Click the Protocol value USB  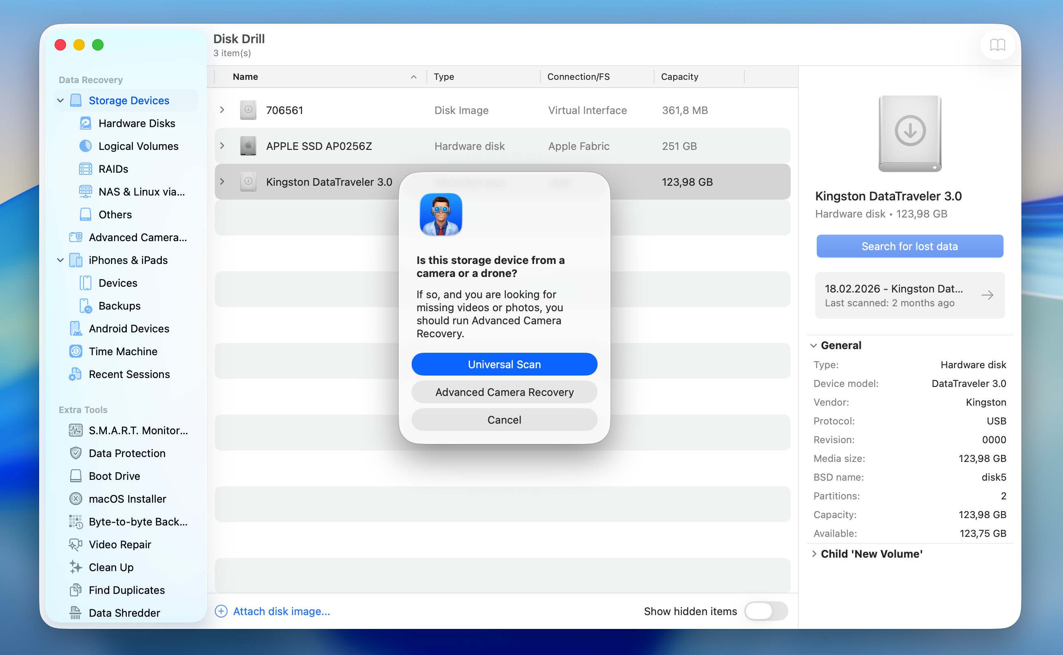[x=996, y=421]
